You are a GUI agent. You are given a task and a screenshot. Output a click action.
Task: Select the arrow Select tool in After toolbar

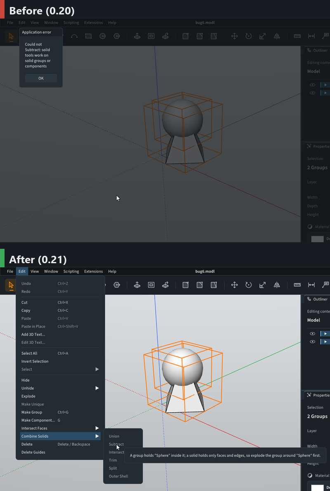pos(11,285)
